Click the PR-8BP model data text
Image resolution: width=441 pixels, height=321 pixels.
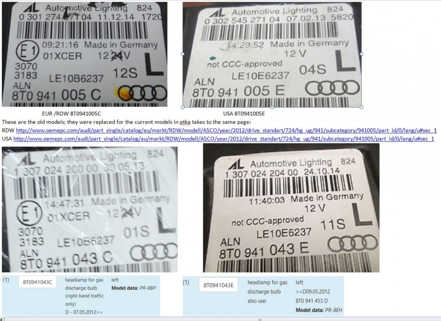pyautogui.click(x=148, y=288)
